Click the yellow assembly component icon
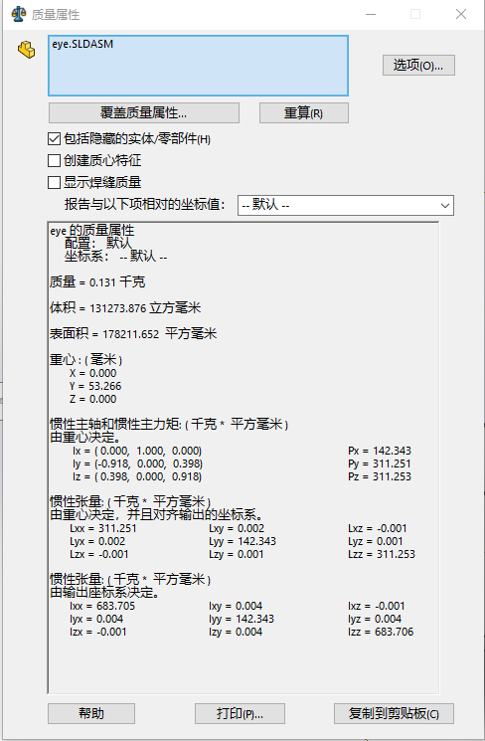 (x=27, y=49)
